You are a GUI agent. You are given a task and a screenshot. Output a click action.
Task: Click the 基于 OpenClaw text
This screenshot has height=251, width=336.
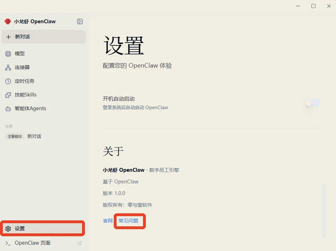pyautogui.click(x=121, y=182)
